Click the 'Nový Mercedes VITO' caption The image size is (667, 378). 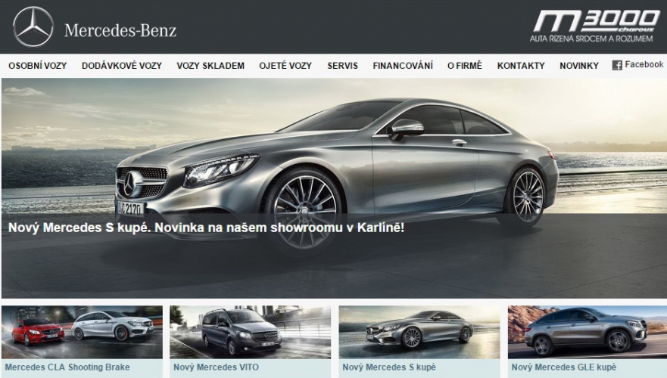[216, 367]
